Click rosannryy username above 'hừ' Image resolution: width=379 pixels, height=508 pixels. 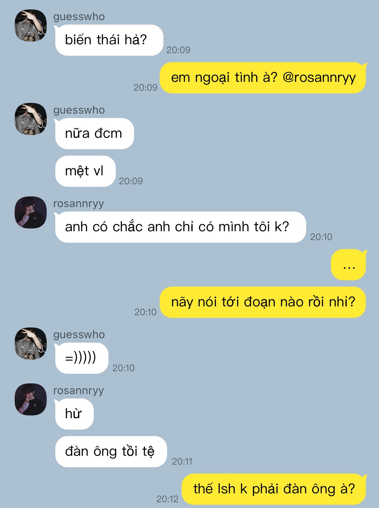click(79, 390)
